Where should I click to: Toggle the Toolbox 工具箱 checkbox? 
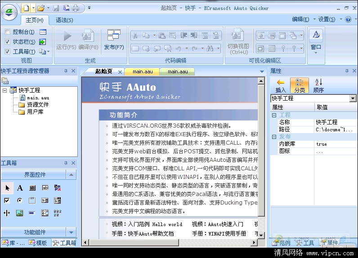(7, 51)
